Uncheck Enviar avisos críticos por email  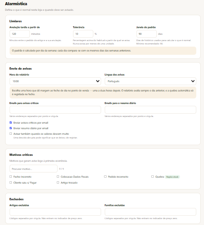[11, 122]
